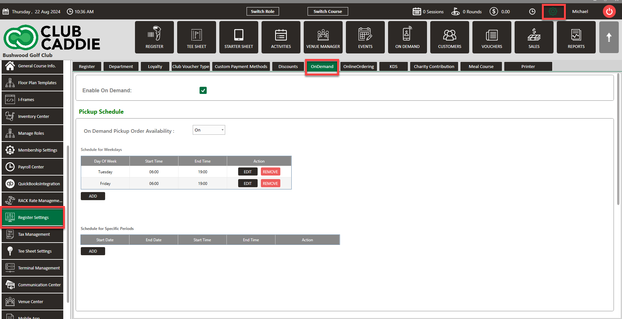Switch to Charity Contribution tab
The height and width of the screenshot is (319, 622).
(x=434, y=66)
